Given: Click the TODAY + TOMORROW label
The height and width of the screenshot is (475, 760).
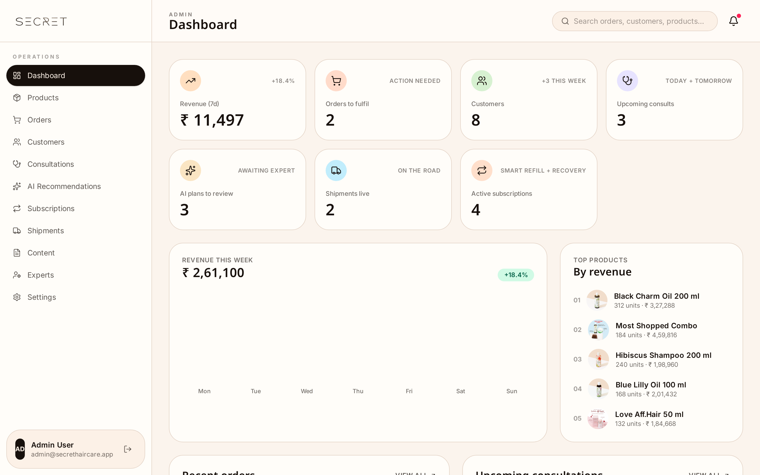Looking at the screenshot, I should click(x=699, y=81).
